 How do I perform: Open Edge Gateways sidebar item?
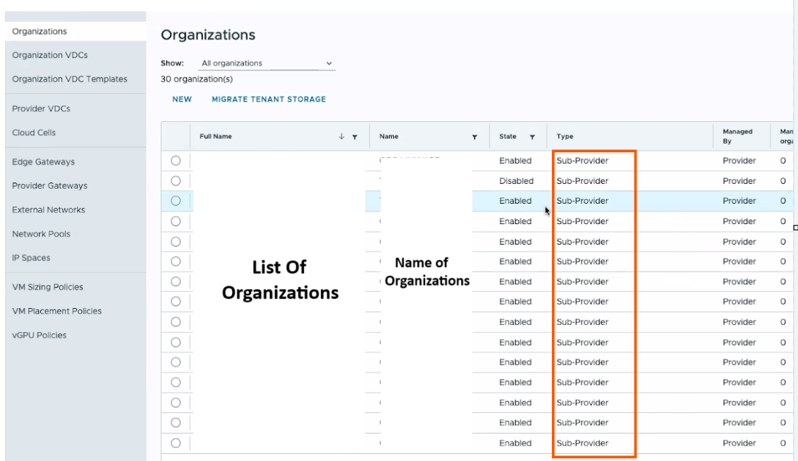43,162
